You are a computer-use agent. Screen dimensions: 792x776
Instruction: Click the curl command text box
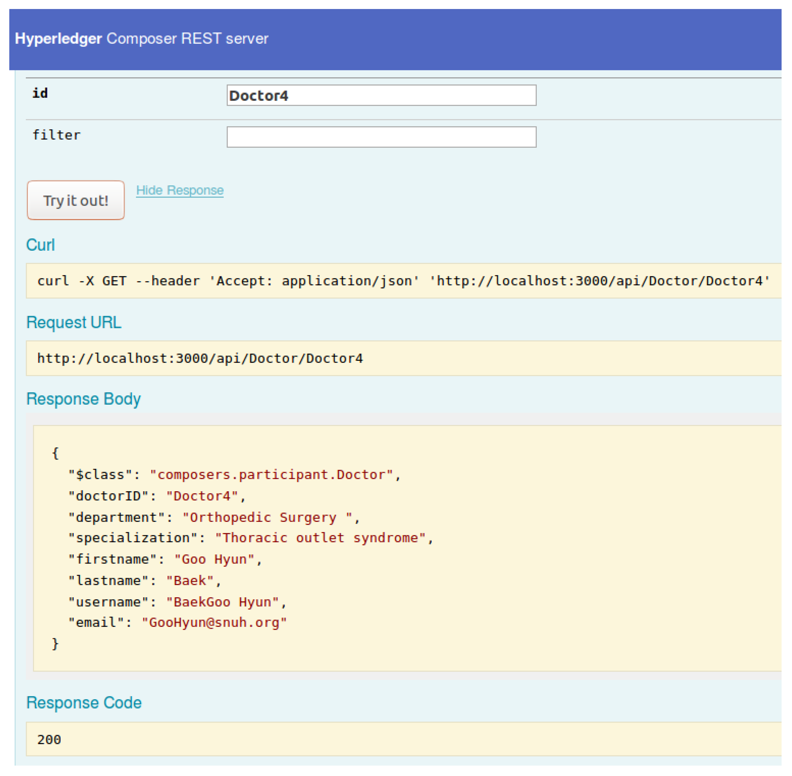(404, 281)
